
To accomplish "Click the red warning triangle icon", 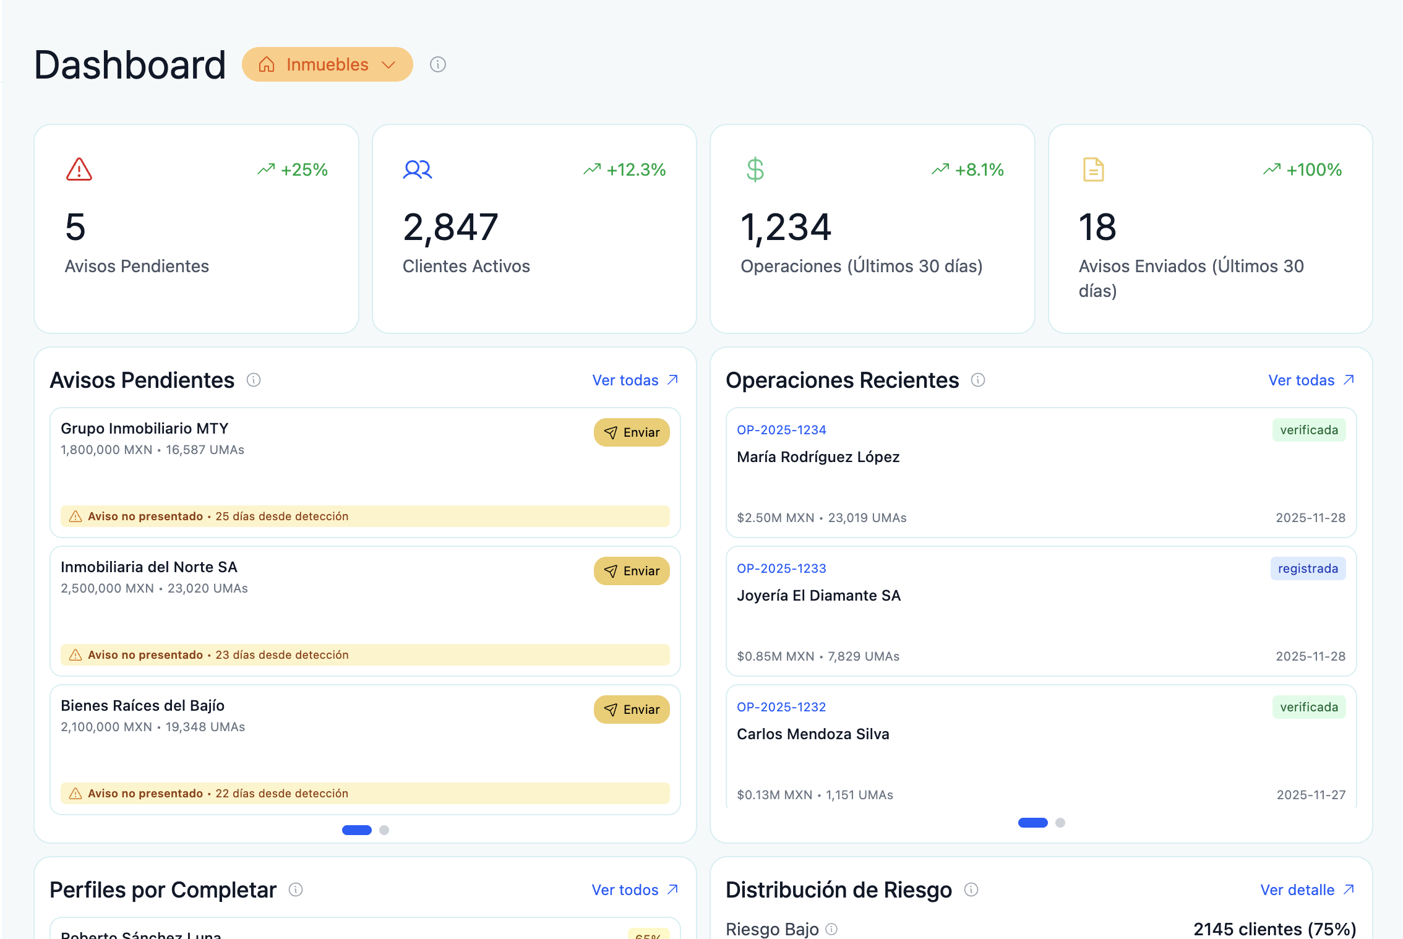I will click(x=79, y=169).
